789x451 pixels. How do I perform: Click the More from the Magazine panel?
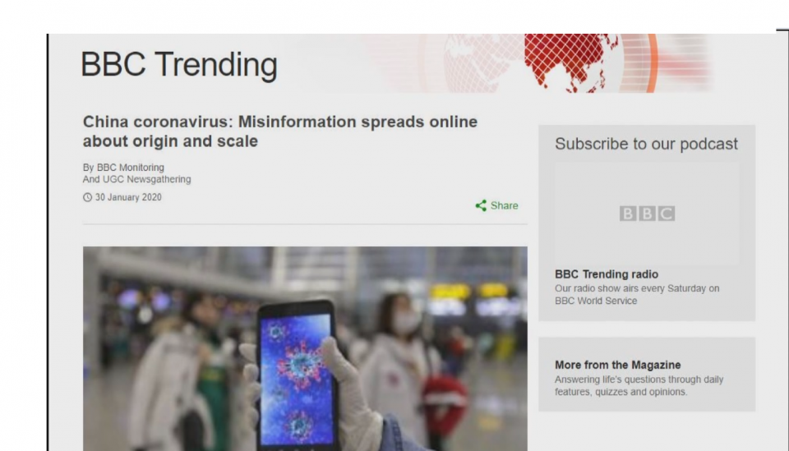(647, 374)
